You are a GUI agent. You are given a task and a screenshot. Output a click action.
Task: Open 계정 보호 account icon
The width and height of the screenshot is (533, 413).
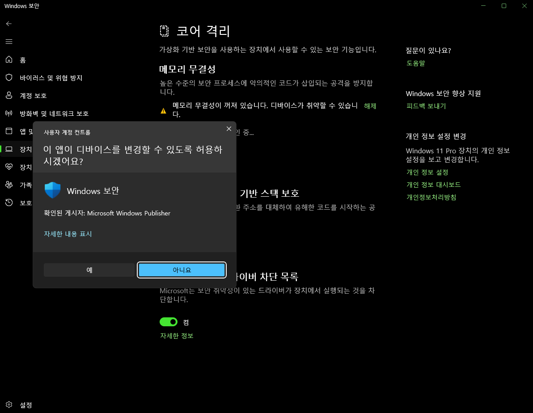pos(9,96)
